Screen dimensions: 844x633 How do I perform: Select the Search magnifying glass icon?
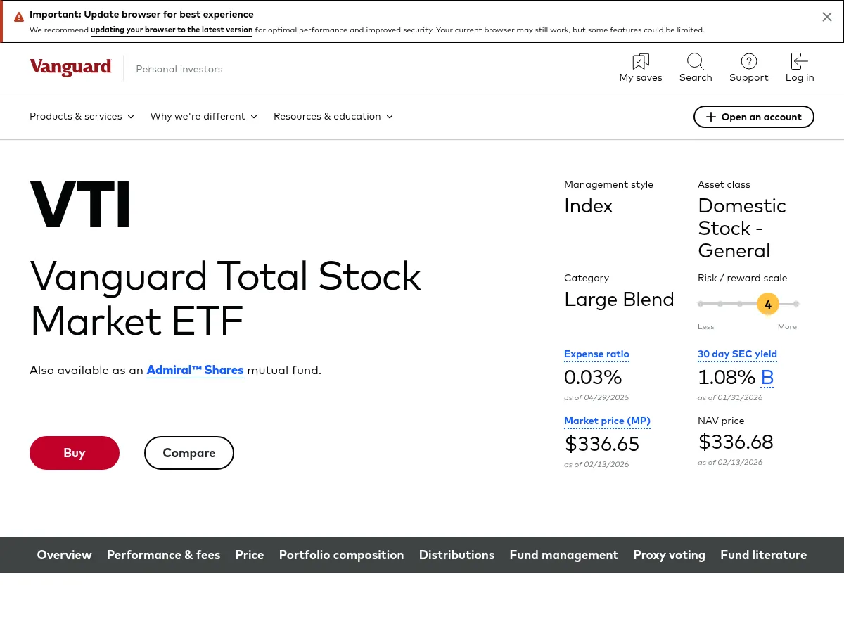tap(695, 61)
